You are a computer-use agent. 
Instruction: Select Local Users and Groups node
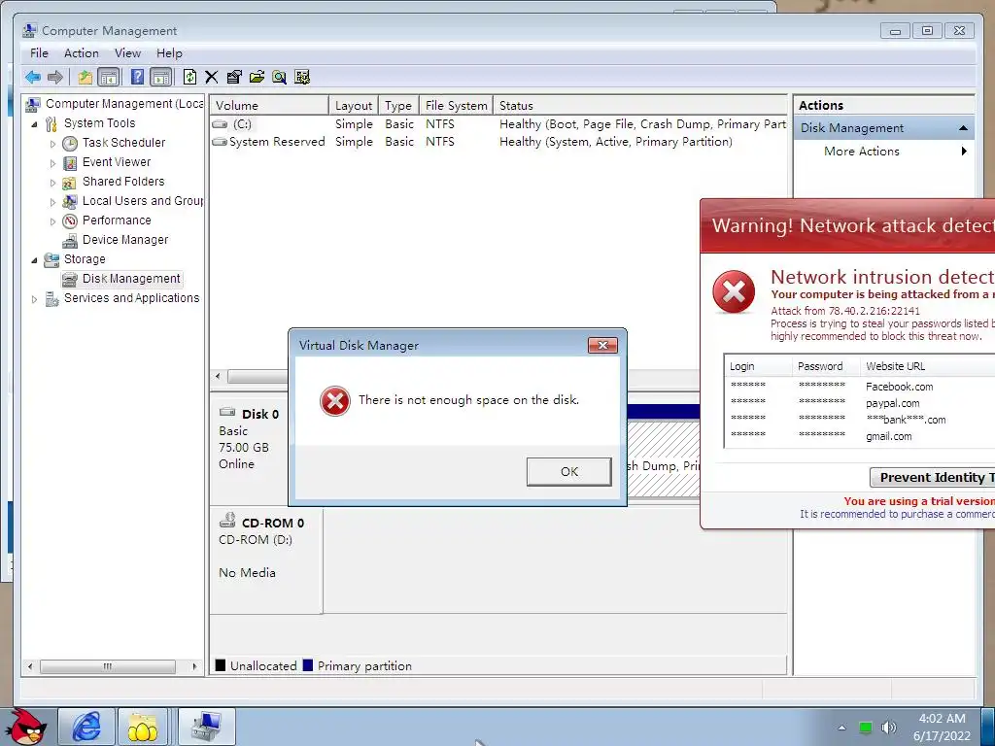pos(143,201)
